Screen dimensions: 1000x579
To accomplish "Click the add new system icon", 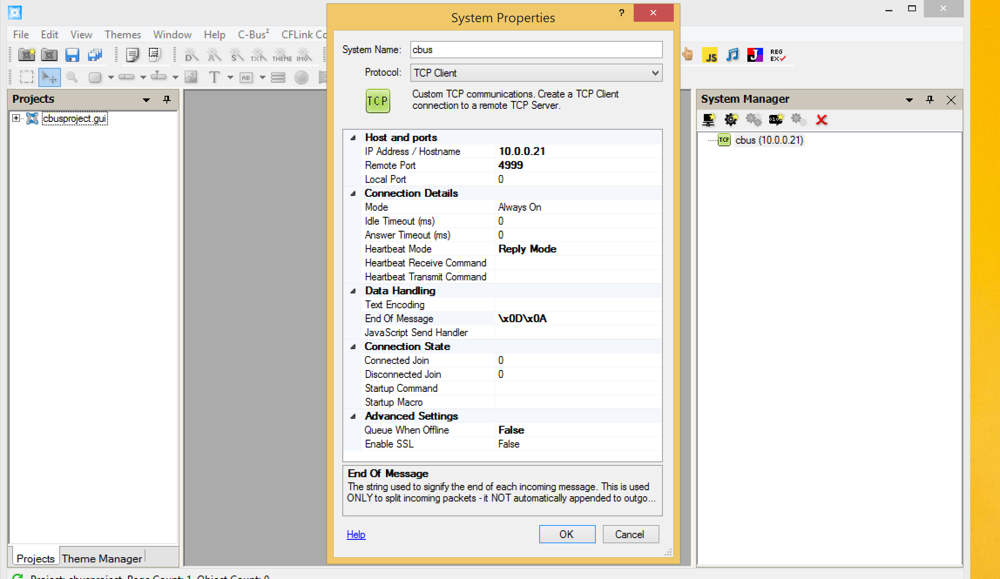I will click(x=709, y=120).
